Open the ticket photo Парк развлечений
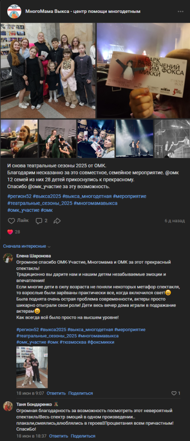The width and height of the screenshot is (190, 441). coord(143,71)
